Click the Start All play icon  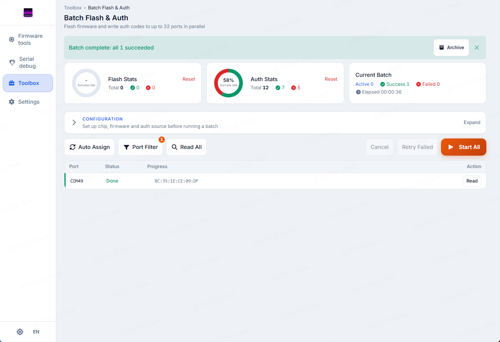pyautogui.click(x=451, y=147)
